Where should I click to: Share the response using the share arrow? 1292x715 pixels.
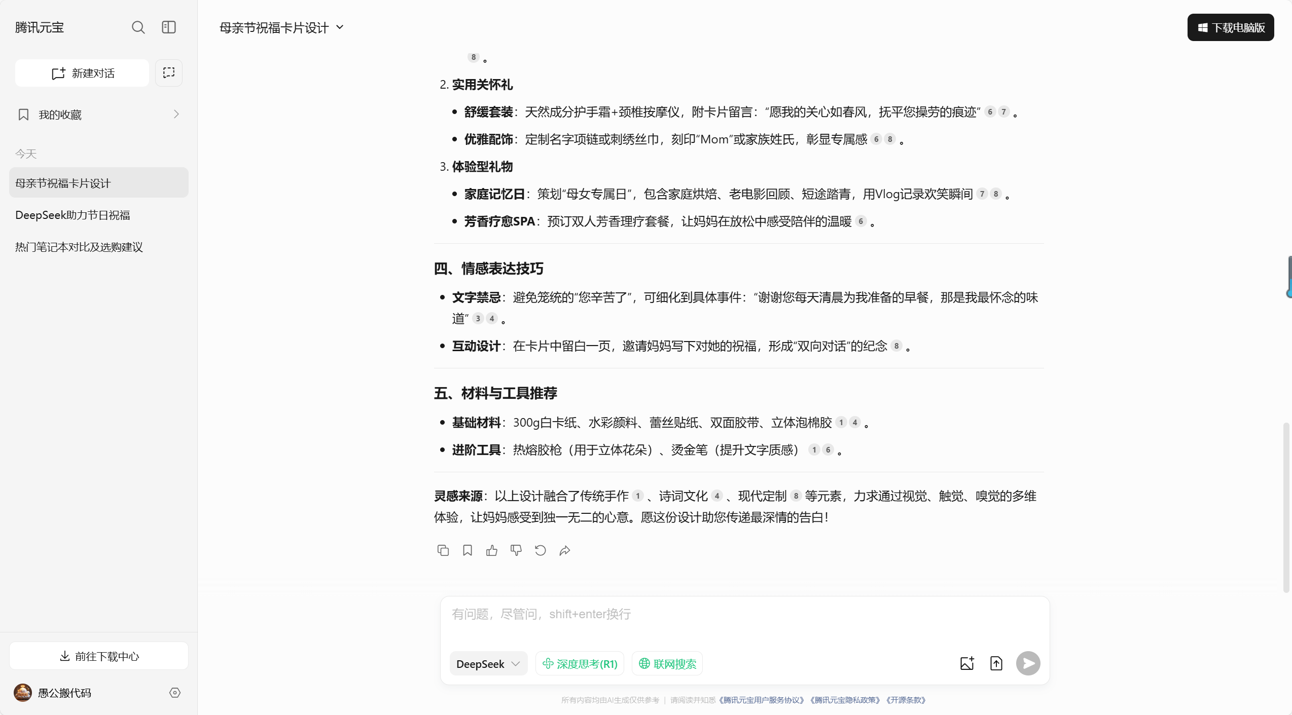click(x=564, y=550)
